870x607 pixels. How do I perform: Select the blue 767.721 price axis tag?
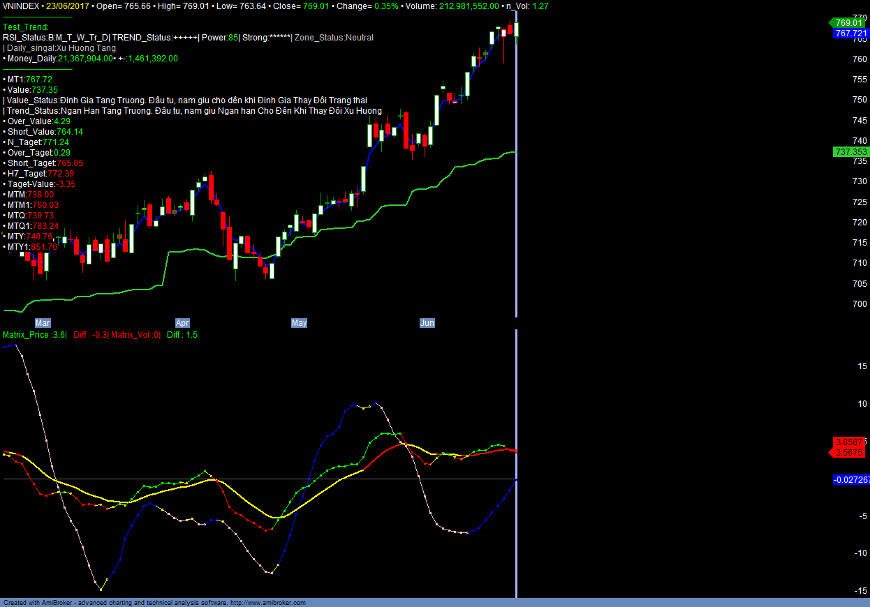click(850, 33)
